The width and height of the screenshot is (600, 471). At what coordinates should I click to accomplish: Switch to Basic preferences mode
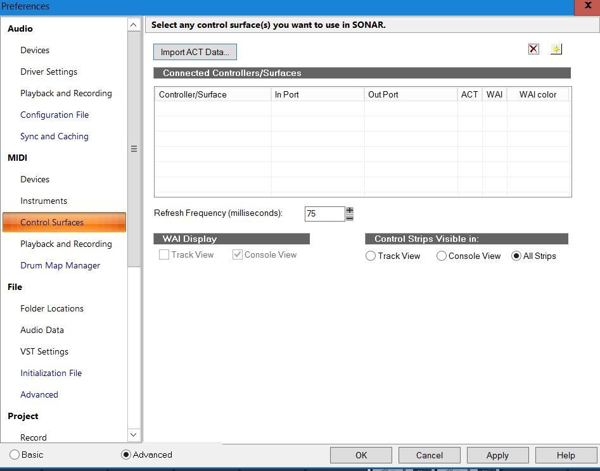15,455
